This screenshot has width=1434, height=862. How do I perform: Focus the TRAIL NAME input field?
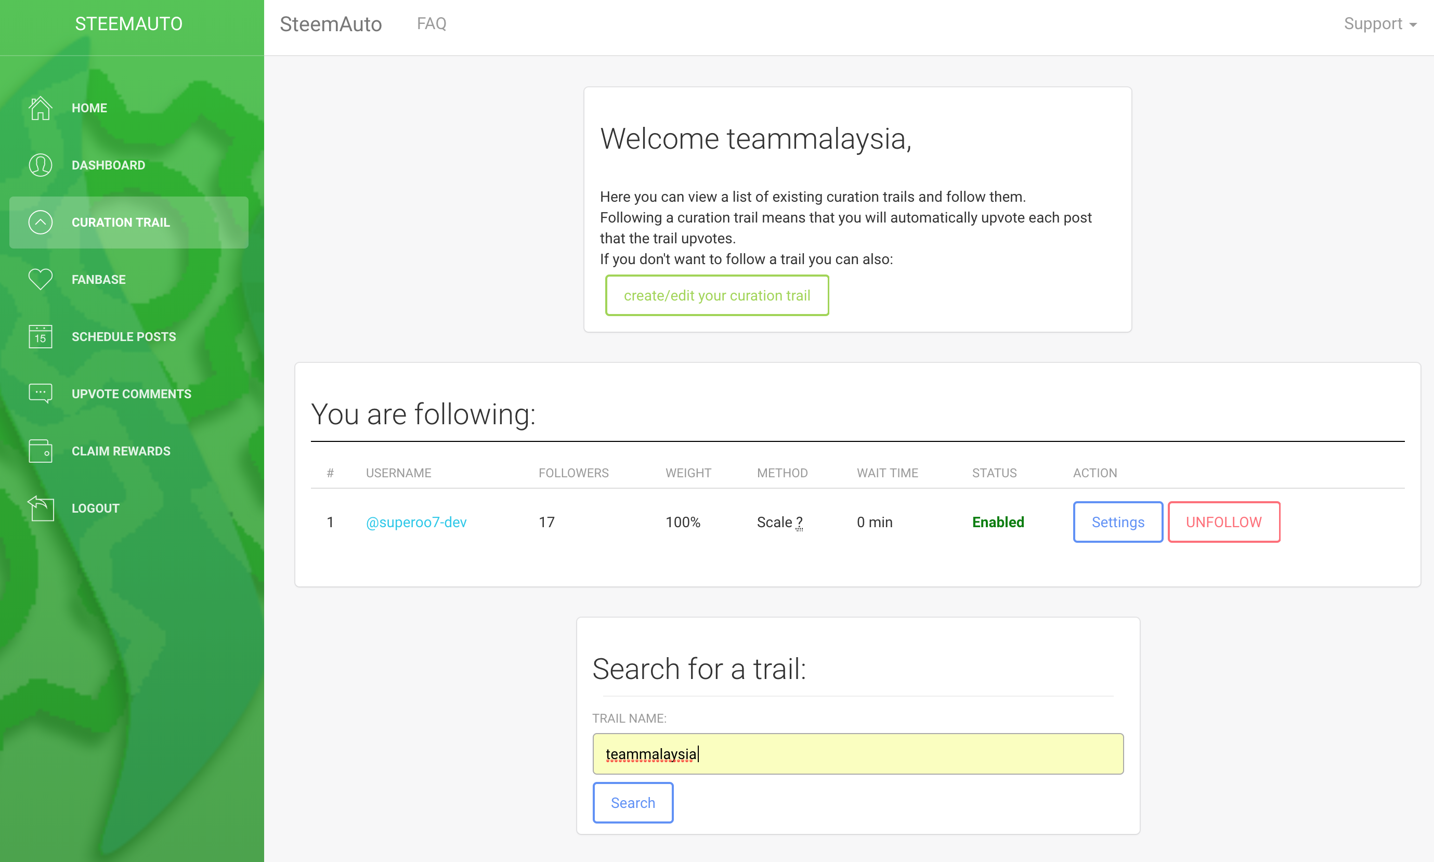[858, 754]
